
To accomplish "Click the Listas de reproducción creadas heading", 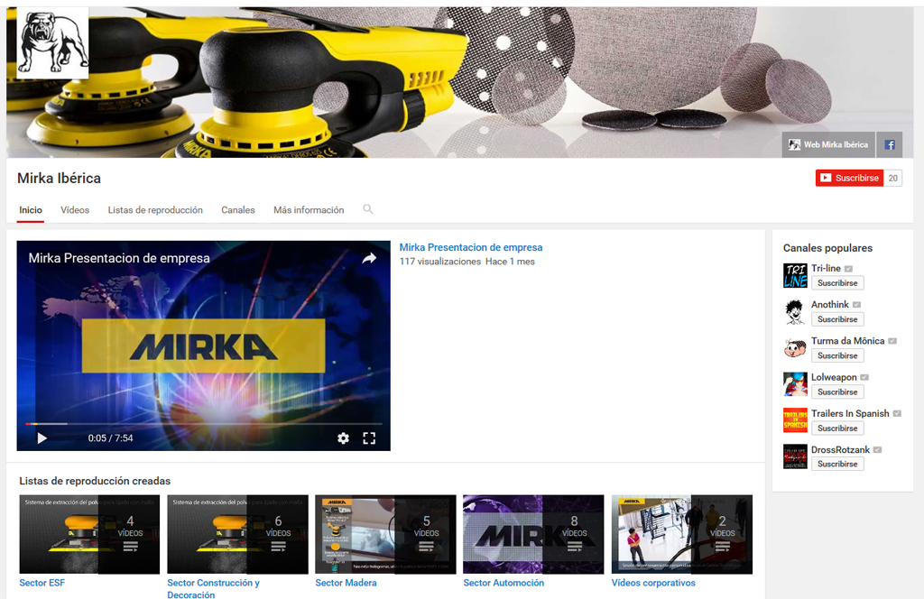I will coord(95,481).
